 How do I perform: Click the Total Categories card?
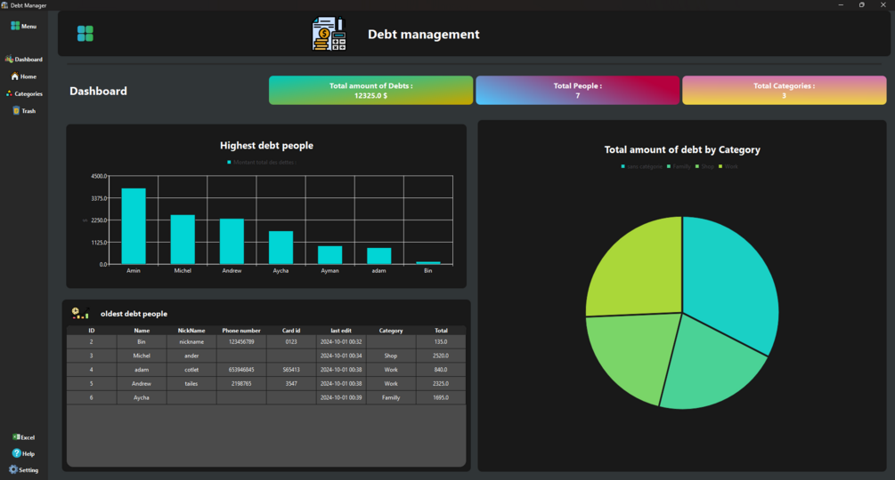click(x=785, y=90)
